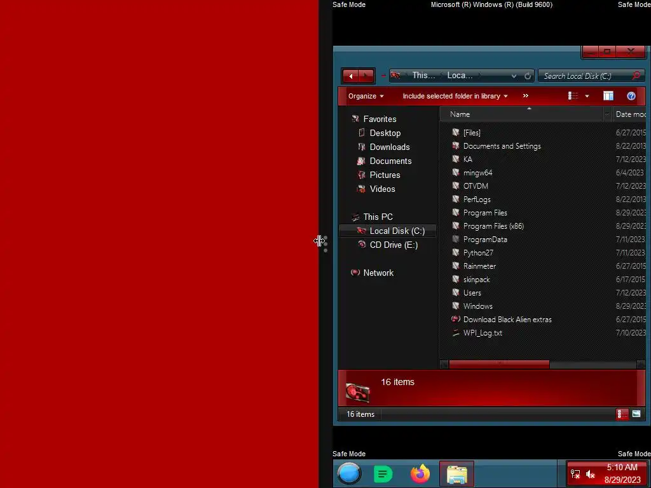Open Help with the question mark icon
The height and width of the screenshot is (488, 651).
(631, 96)
